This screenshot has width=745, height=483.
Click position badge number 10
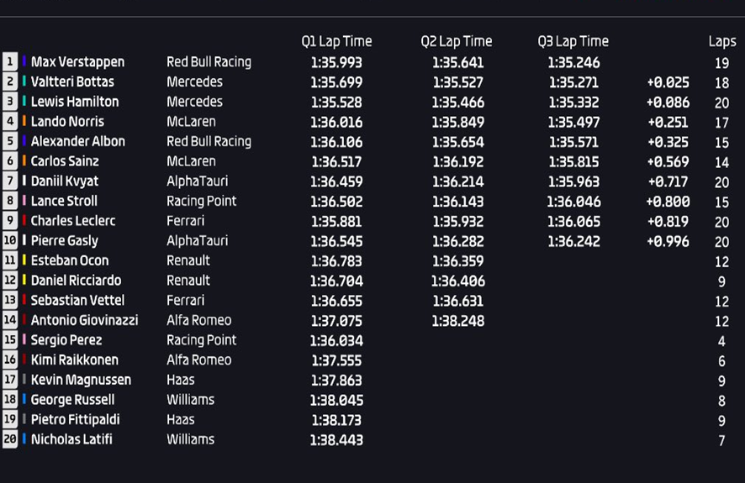pyautogui.click(x=10, y=240)
